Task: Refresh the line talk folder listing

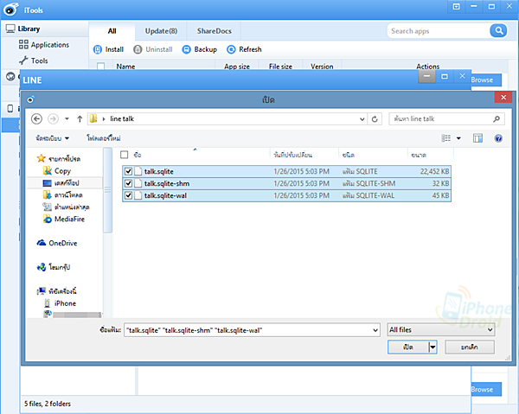Action: point(375,118)
